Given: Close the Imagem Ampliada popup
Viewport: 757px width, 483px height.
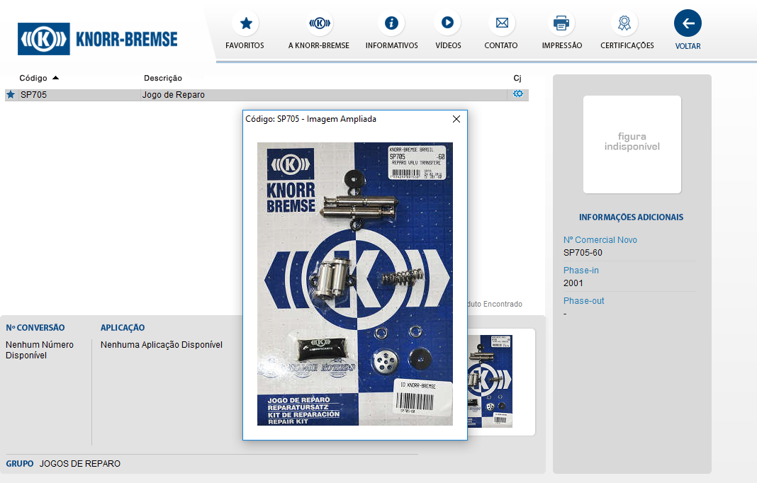Looking at the screenshot, I should pos(456,119).
